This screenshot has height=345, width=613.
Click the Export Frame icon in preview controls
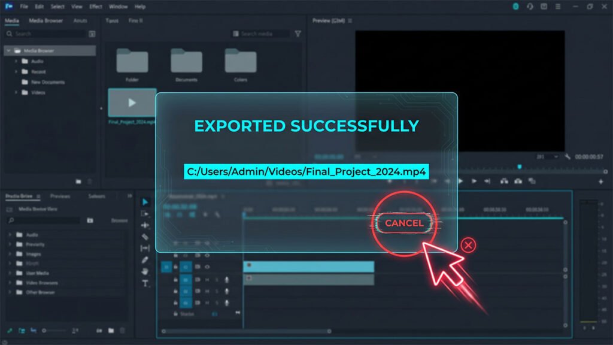[x=532, y=181]
